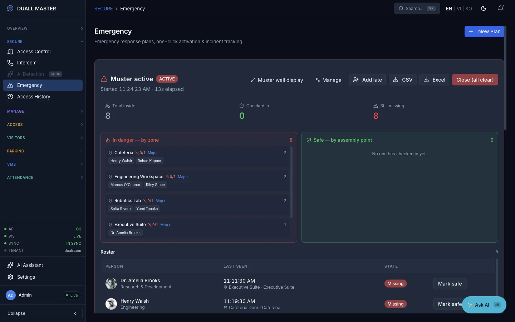
Task: Click Manage muster button
Action: click(328, 80)
